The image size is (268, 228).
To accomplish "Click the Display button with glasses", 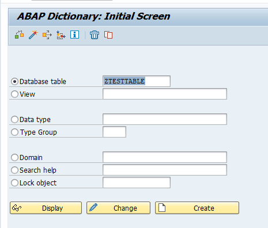I will (x=46, y=208).
